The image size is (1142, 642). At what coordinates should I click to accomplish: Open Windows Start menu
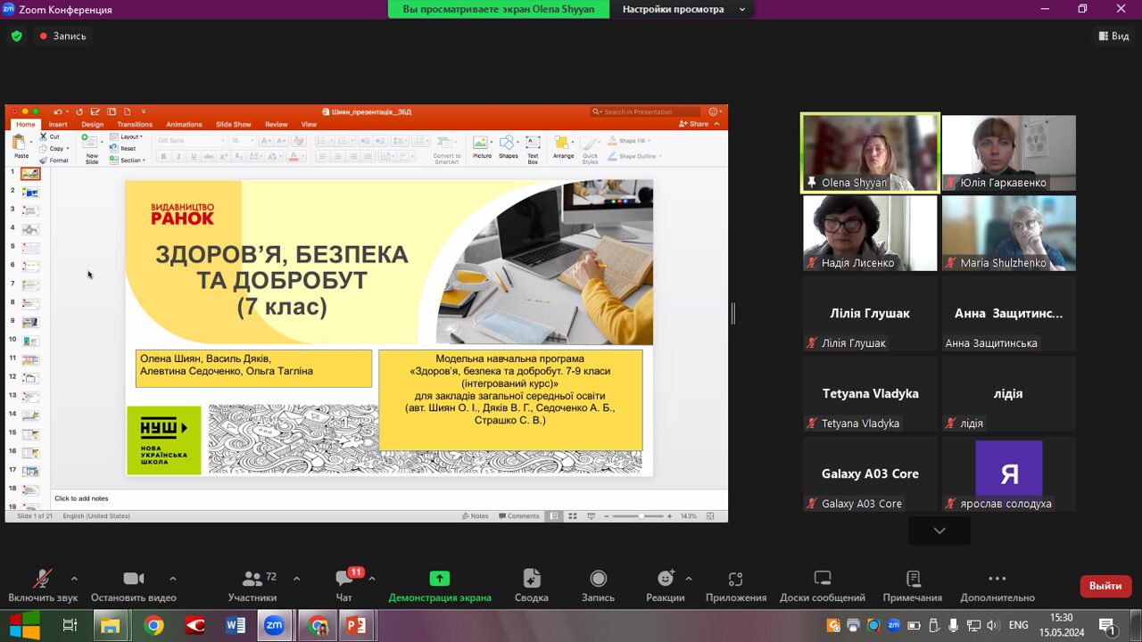point(24,626)
